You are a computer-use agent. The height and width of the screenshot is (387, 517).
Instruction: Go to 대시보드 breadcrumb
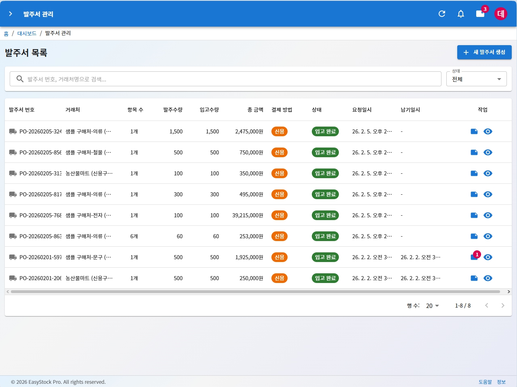27,33
